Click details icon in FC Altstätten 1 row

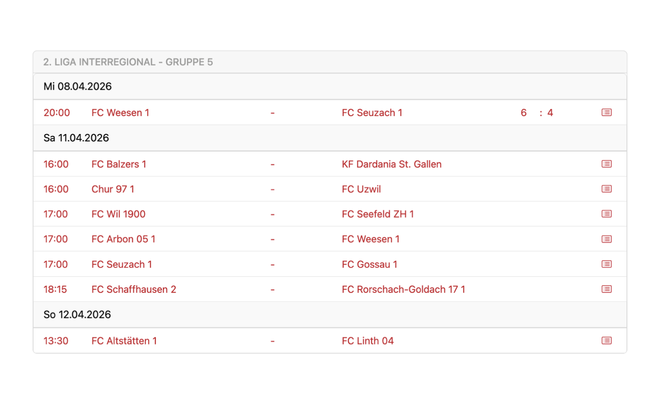[x=606, y=341]
